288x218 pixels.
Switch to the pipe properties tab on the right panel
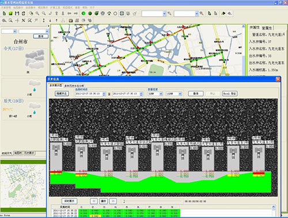coord(267,28)
